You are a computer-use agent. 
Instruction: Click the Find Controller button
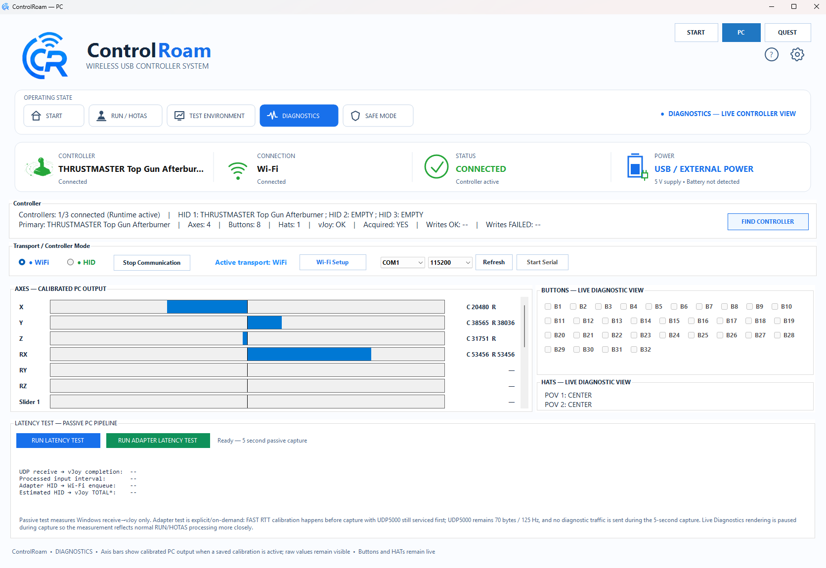(768, 222)
